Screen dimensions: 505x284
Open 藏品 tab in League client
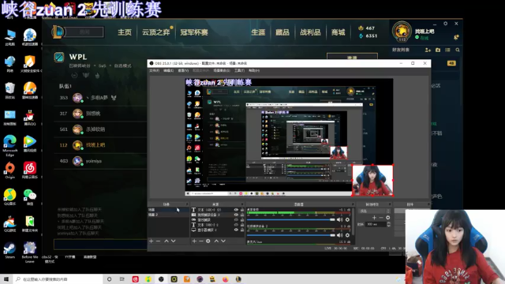(282, 32)
